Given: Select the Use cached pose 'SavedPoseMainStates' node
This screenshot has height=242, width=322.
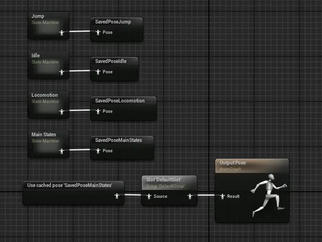Looking at the screenshot, I should click(70, 185).
